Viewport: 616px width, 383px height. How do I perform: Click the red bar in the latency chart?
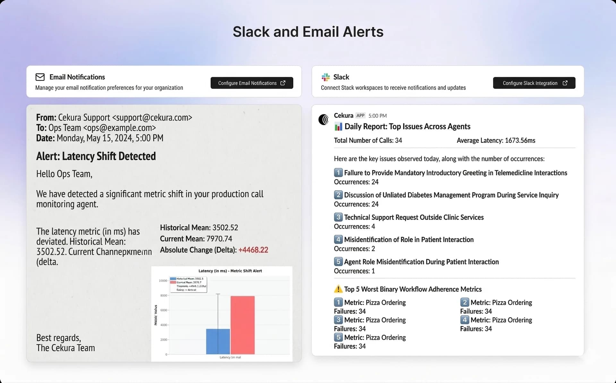[243, 325]
